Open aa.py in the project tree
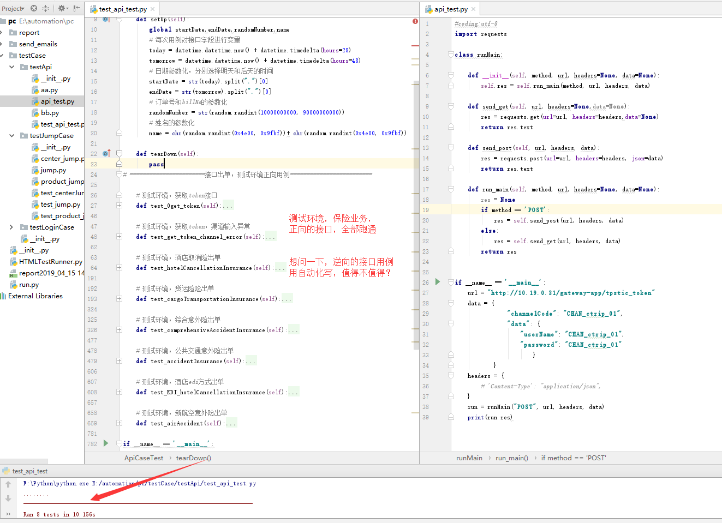The image size is (722, 523). click(49, 90)
